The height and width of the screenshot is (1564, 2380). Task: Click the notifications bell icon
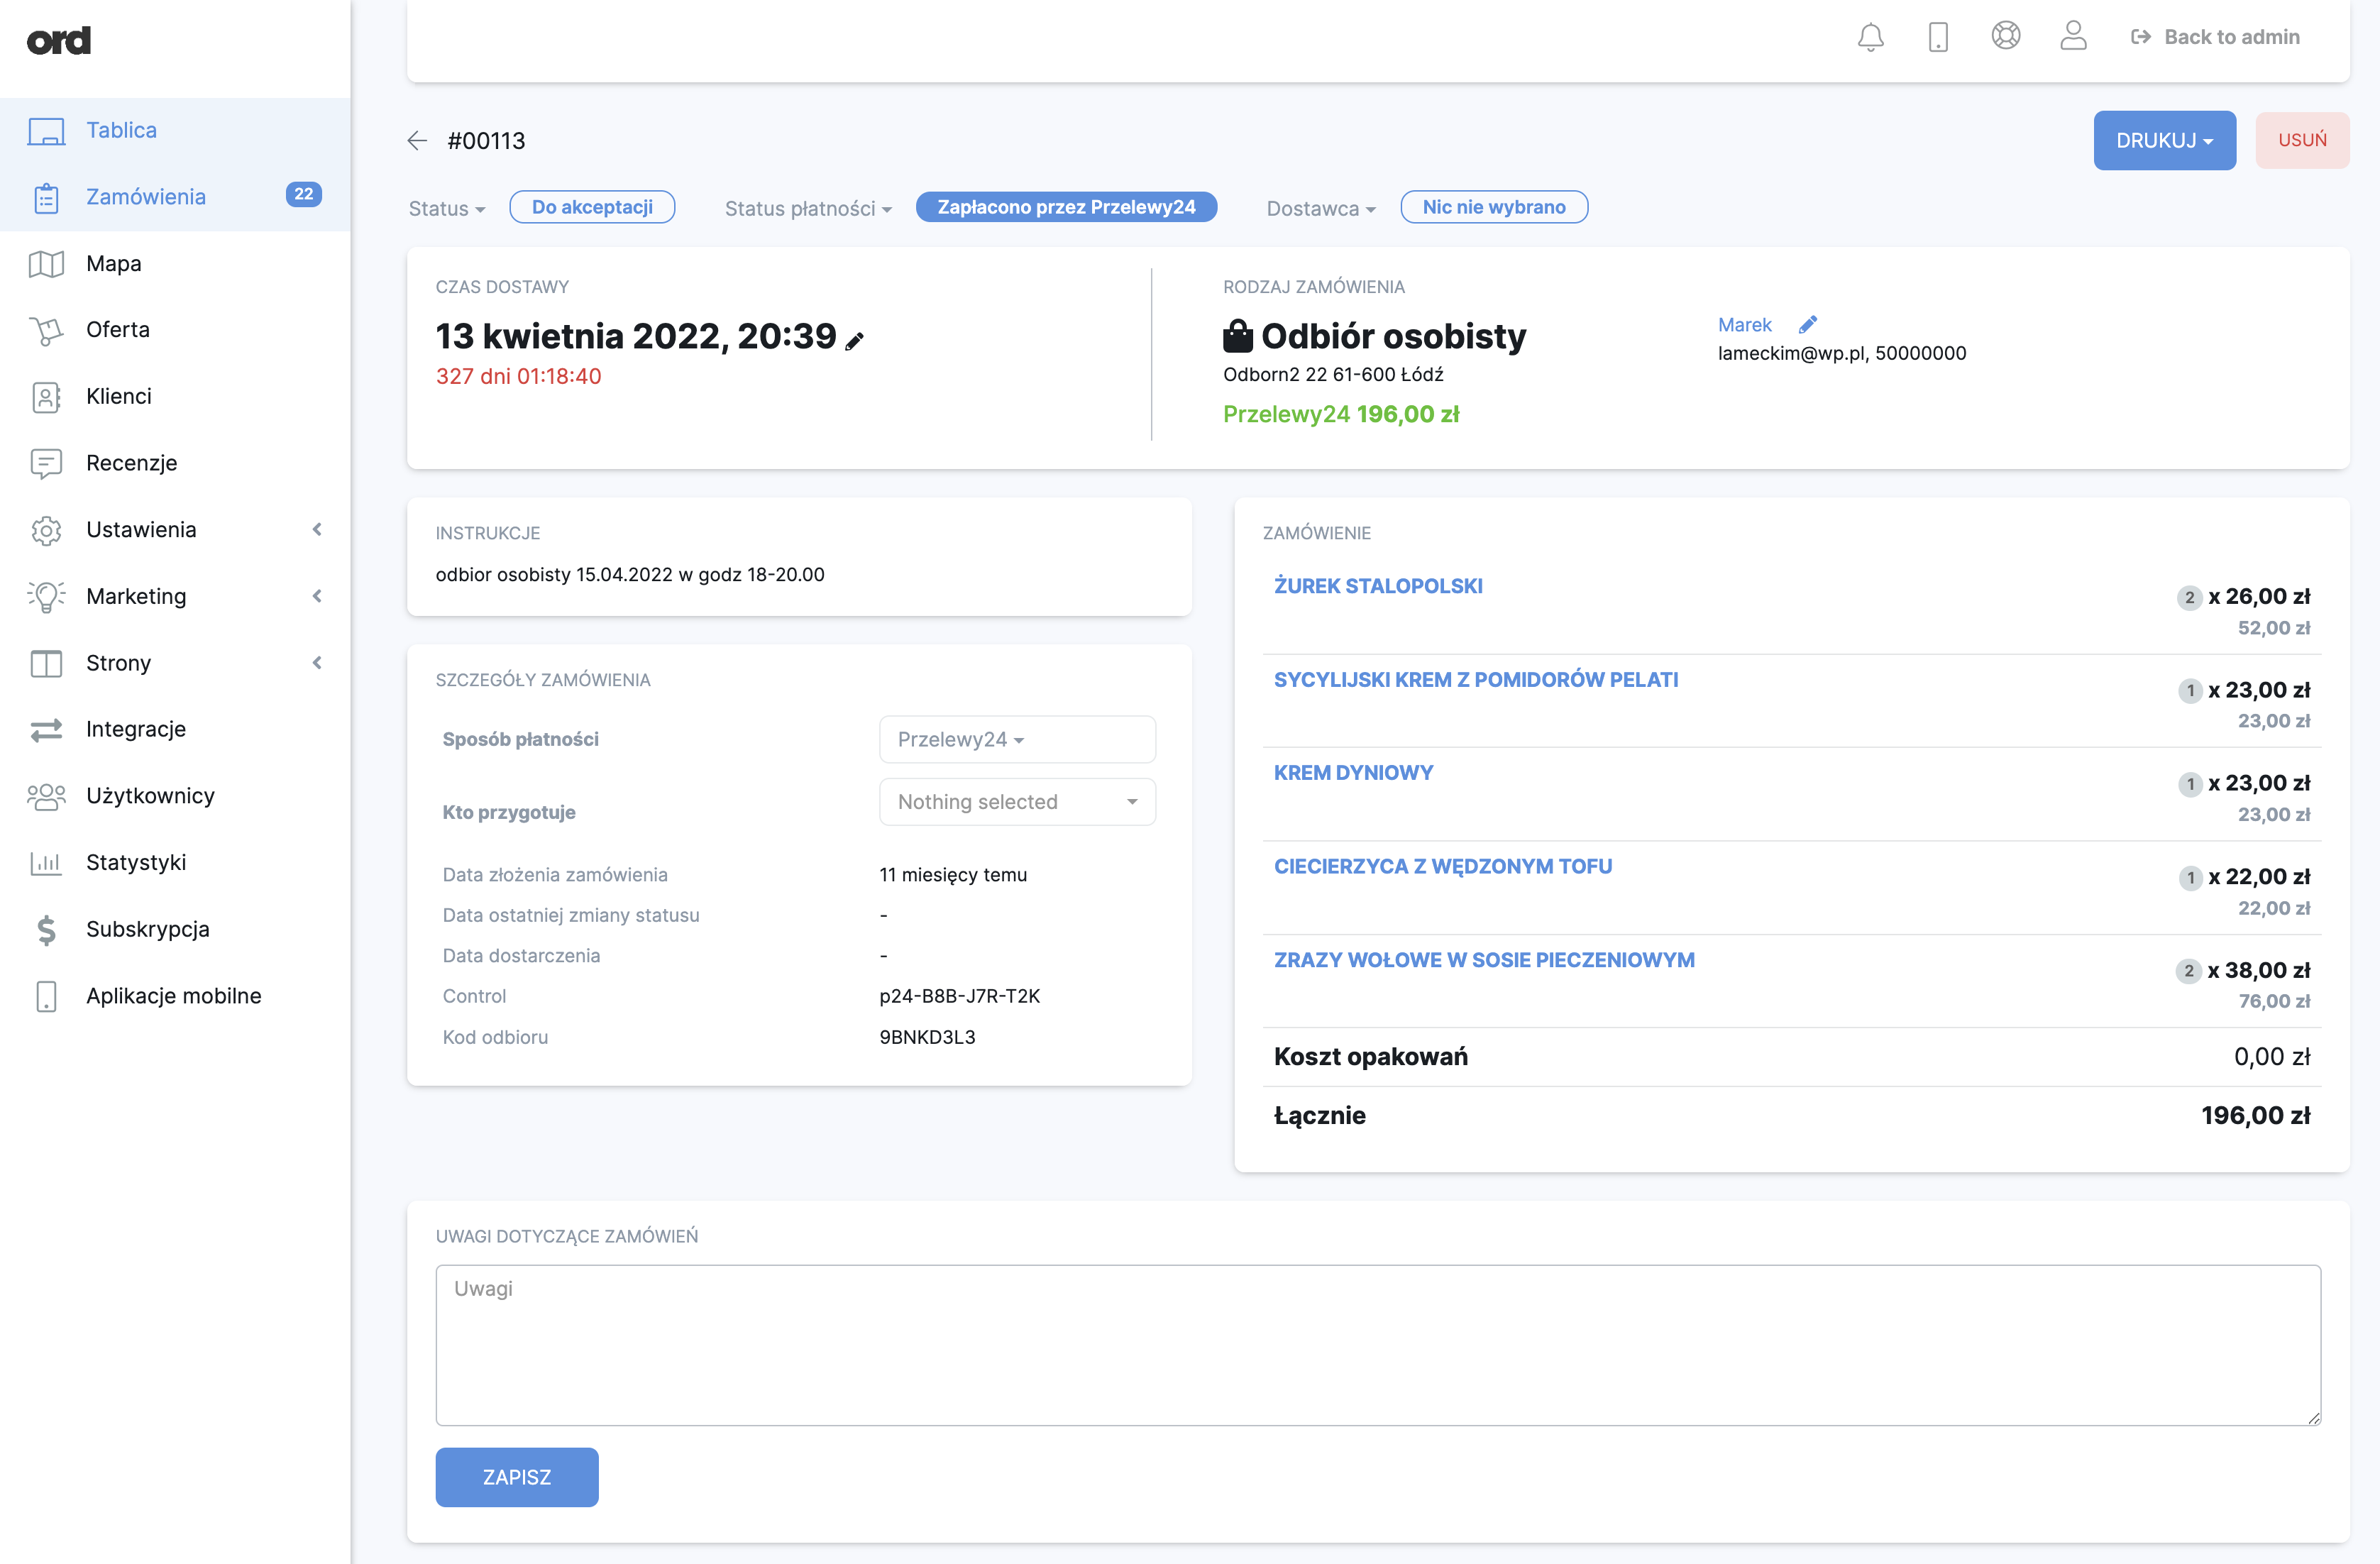(x=1870, y=37)
